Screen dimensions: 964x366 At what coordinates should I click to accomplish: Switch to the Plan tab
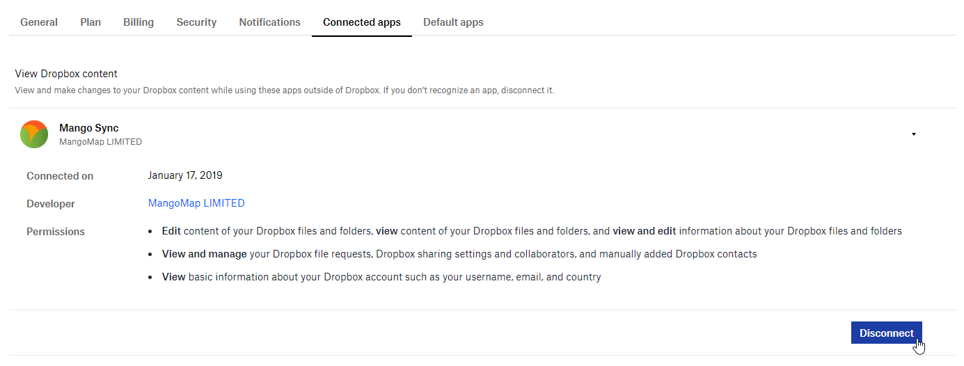(x=90, y=22)
